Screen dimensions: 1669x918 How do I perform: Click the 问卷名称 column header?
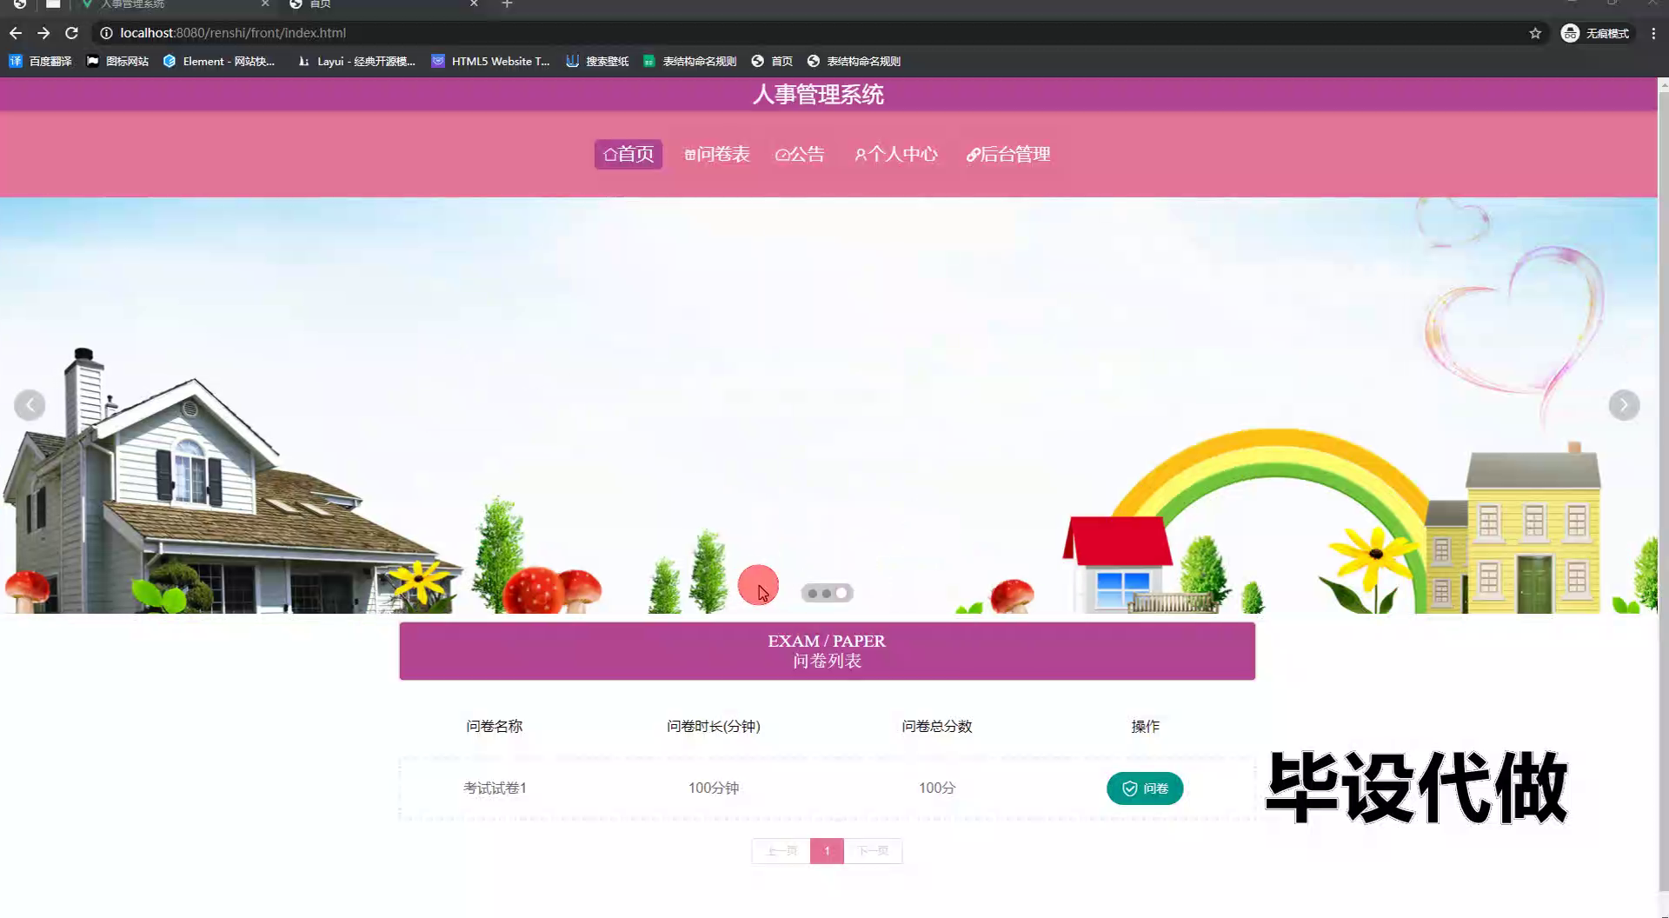(x=495, y=726)
